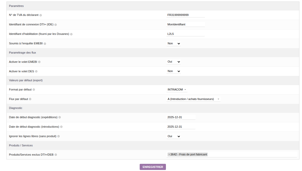Focus the MonIdentifiant text field
Screen dimensions: 302x171
click(x=186, y=24)
